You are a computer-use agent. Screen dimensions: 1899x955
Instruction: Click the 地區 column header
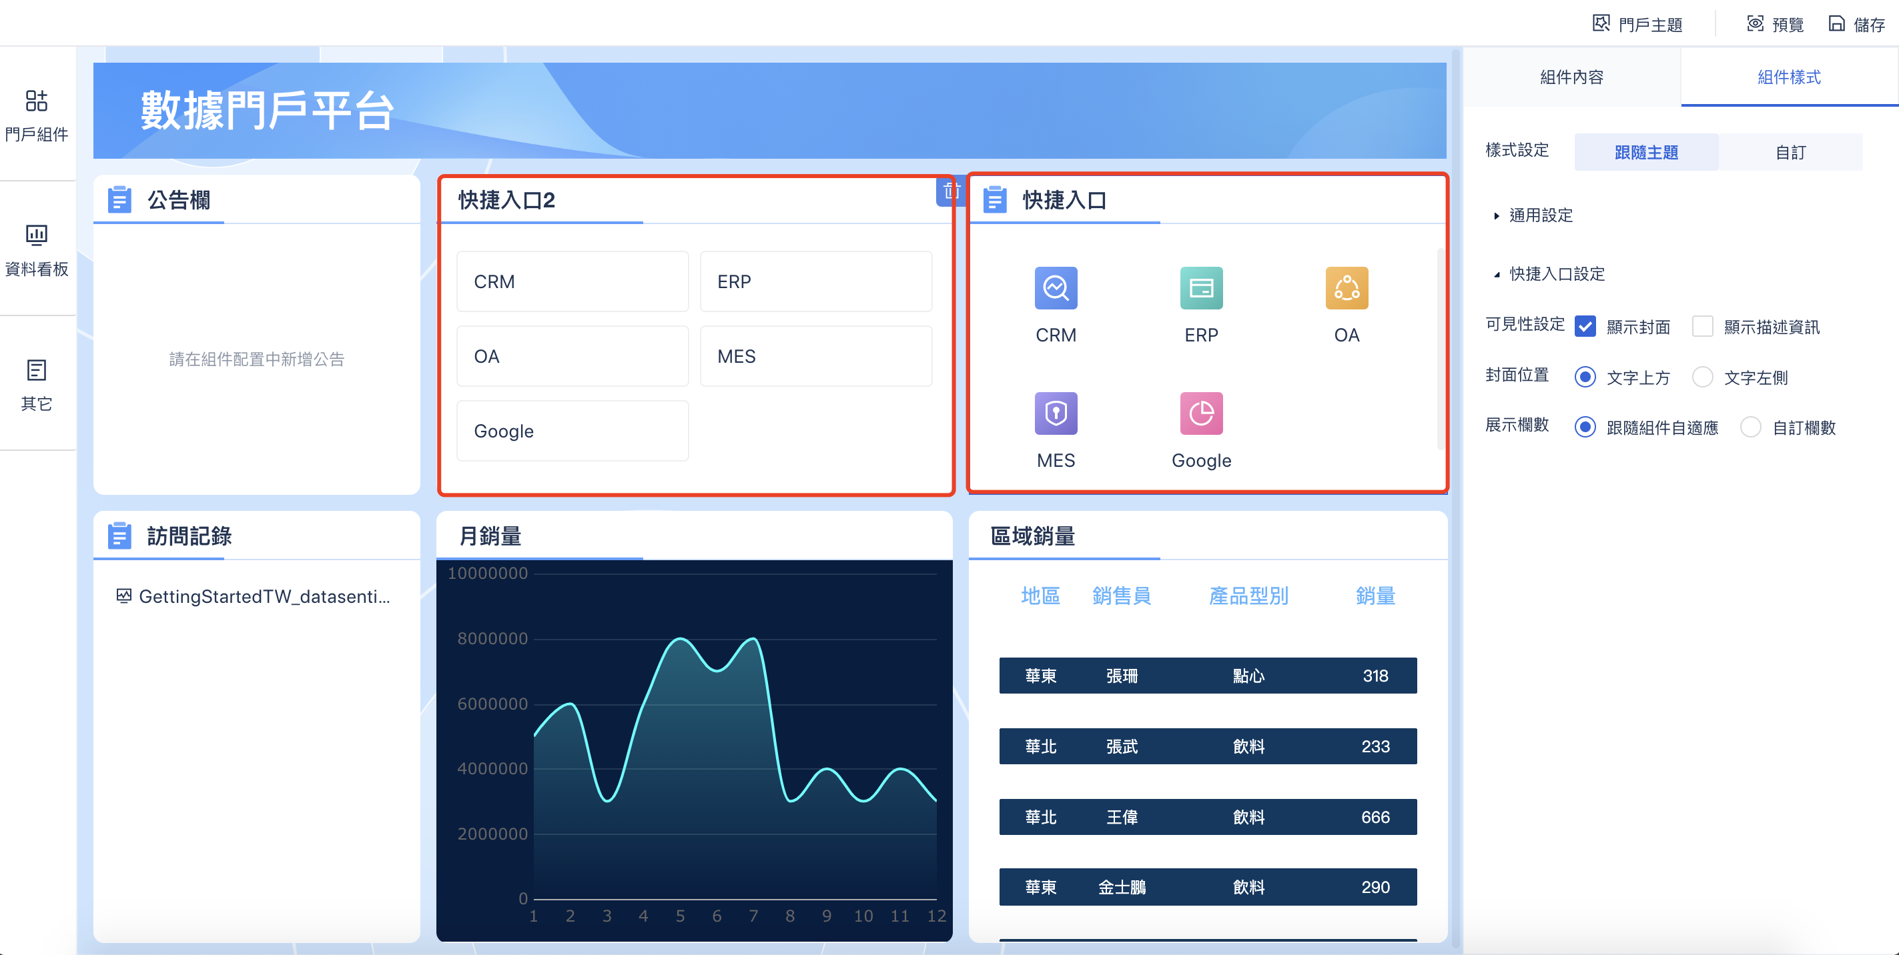(x=1040, y=596)
